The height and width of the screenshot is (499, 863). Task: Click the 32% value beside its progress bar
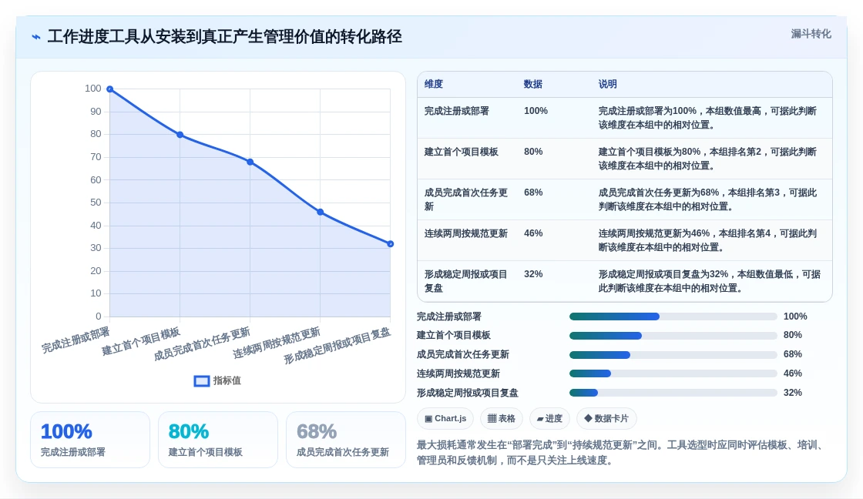point(793,393)
